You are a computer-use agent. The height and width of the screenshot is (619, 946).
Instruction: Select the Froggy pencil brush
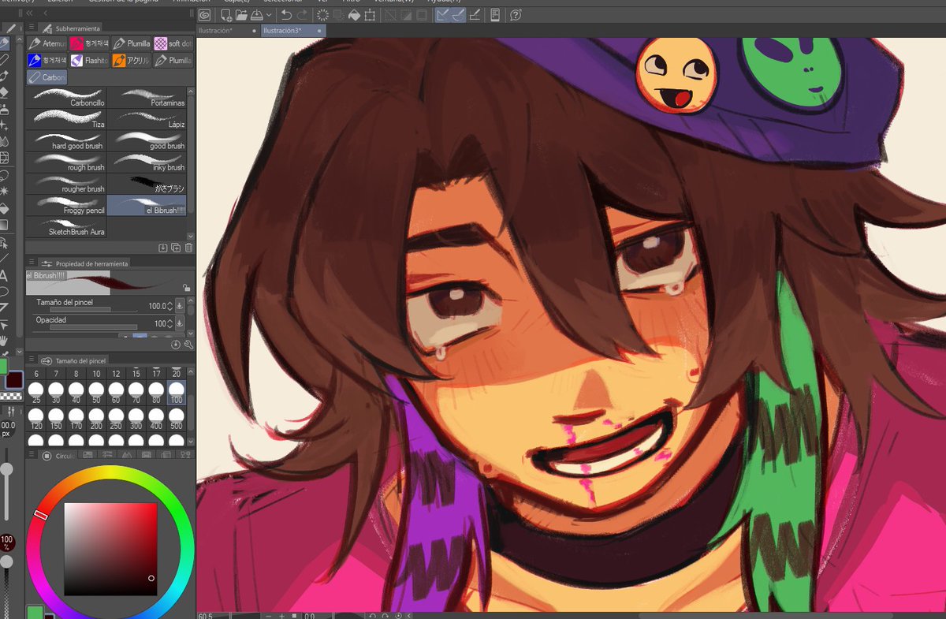point(66,206)
